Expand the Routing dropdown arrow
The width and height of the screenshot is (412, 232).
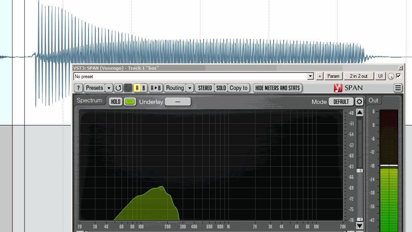[190, 88]
